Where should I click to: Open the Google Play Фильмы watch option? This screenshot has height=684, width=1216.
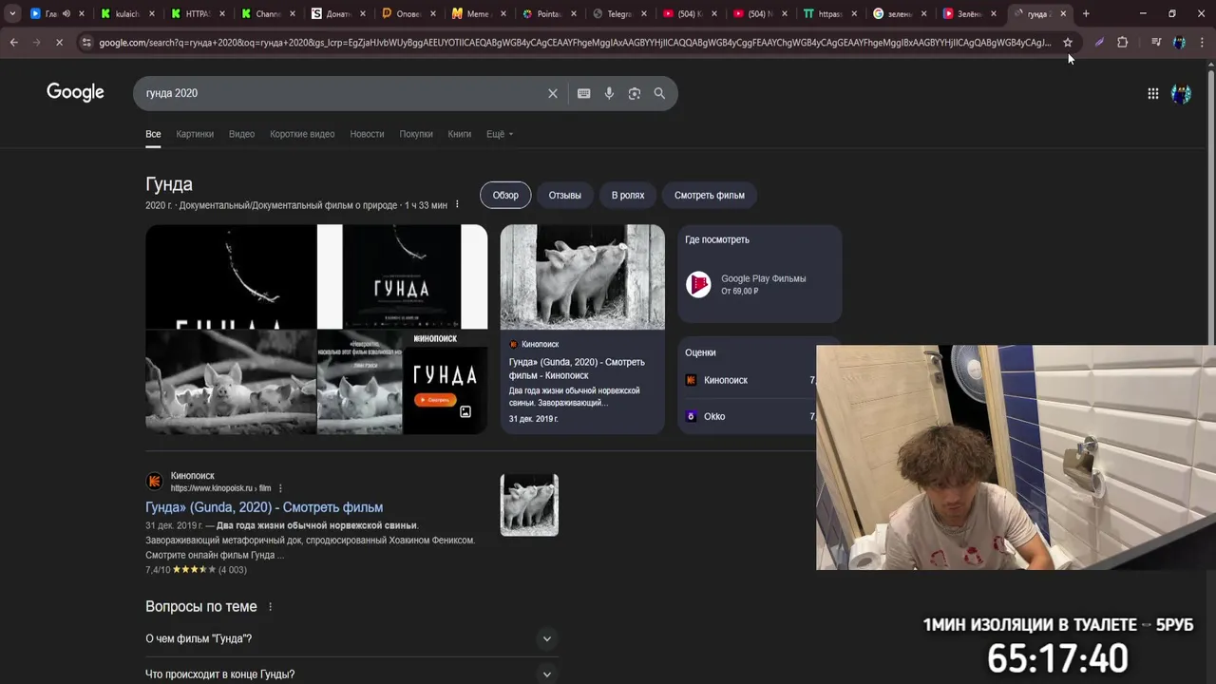click(x=759, y=285)
